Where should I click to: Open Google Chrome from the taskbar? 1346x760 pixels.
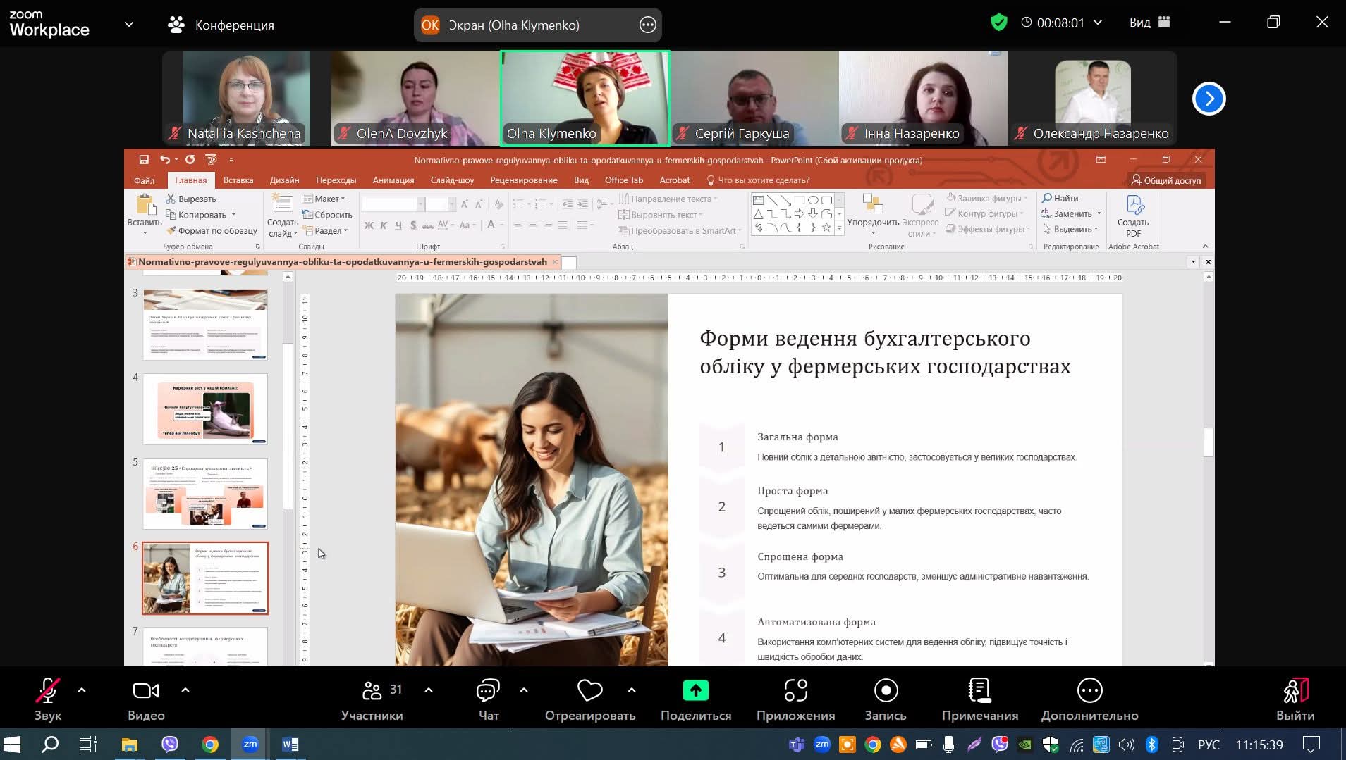210,745
